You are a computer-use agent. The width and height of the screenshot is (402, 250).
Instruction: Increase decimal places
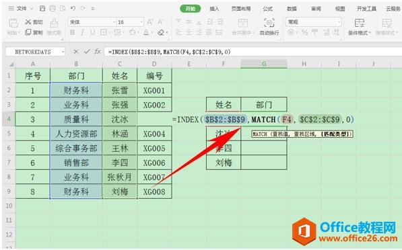pyautogui.click(x=327, y=32)
